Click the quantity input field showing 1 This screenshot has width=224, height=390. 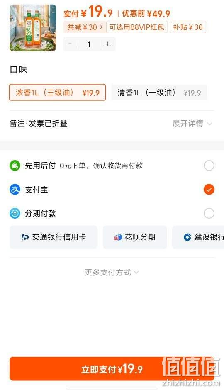tap(89, 44)
